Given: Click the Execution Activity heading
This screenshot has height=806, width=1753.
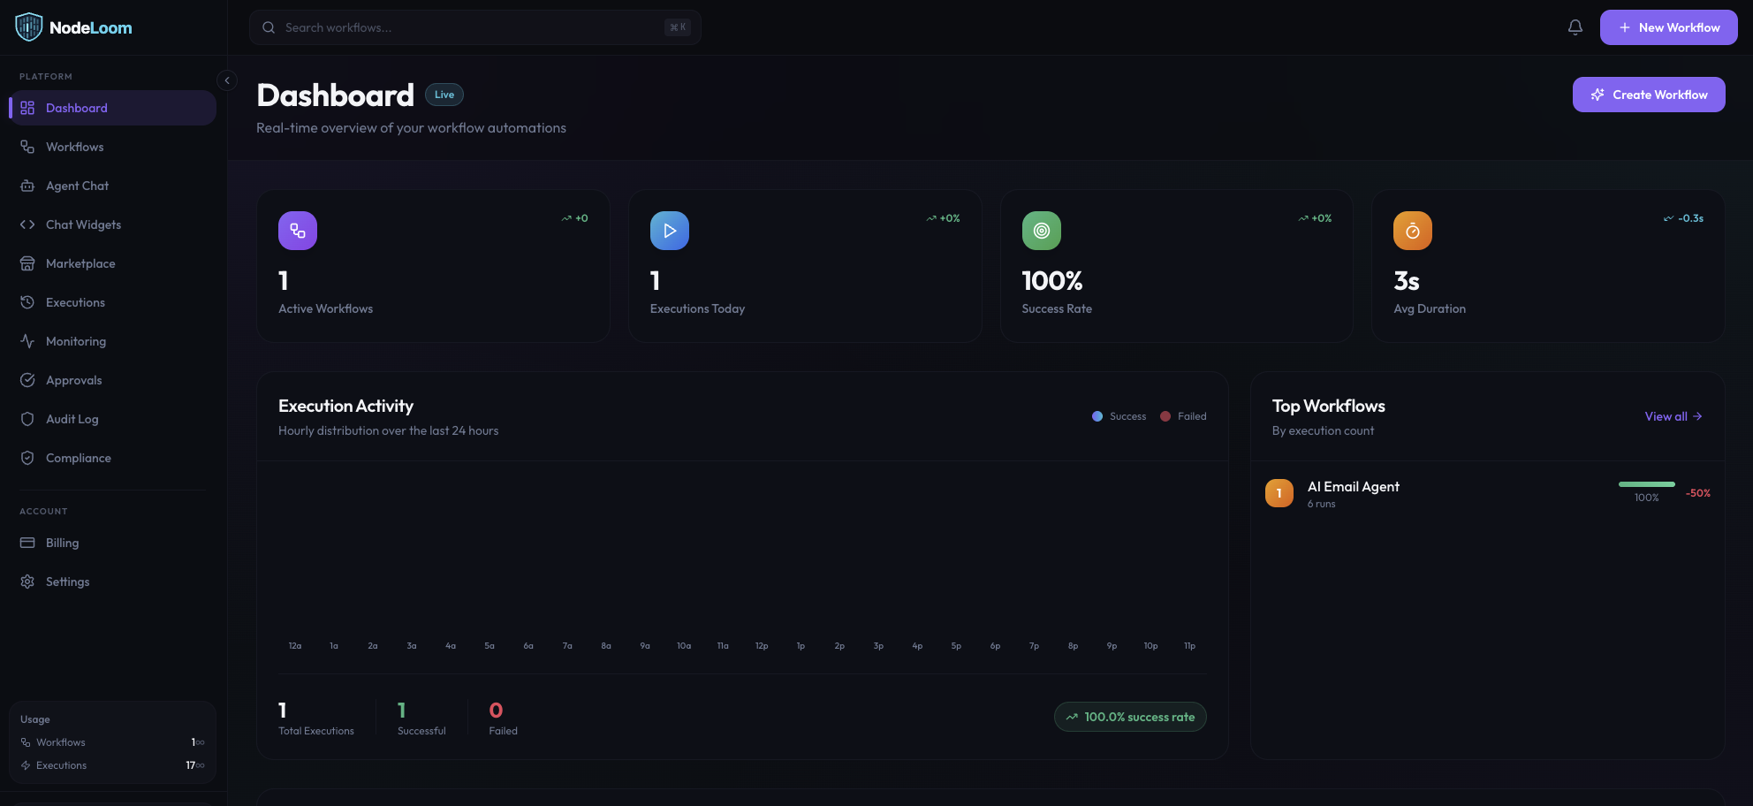Looking at the screenshot, I should pos(345,406).
